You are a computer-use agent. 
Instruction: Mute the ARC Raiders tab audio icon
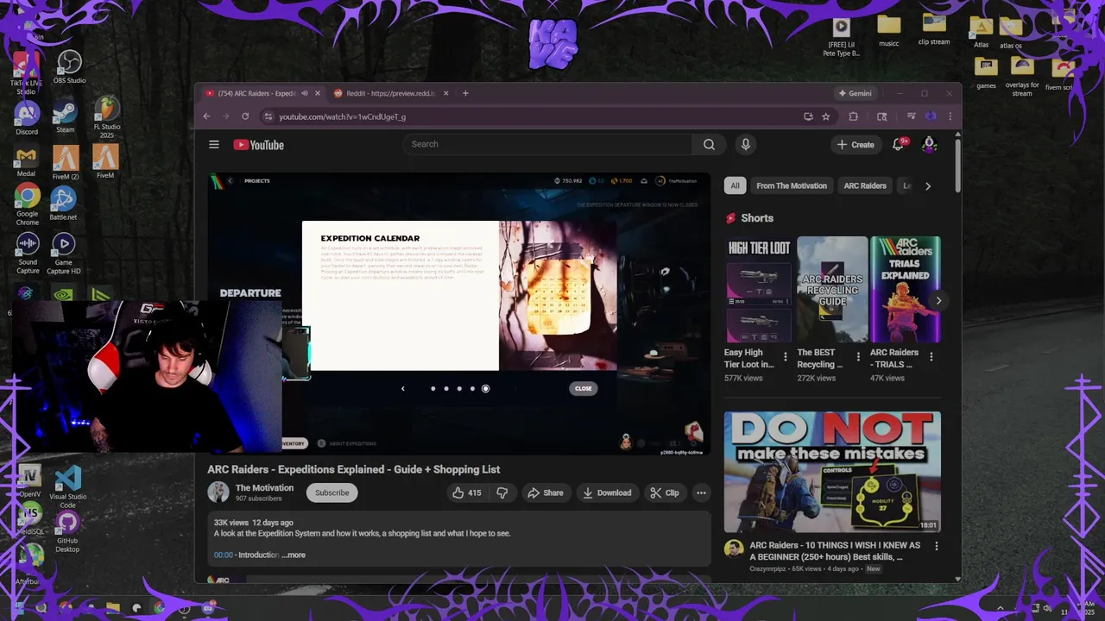point(304,93)
